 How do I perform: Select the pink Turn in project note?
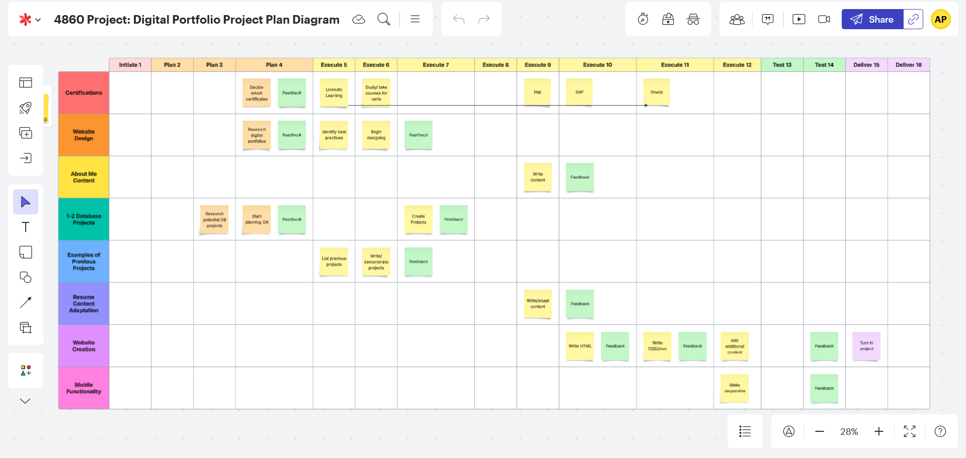click(x=866, y=346)
